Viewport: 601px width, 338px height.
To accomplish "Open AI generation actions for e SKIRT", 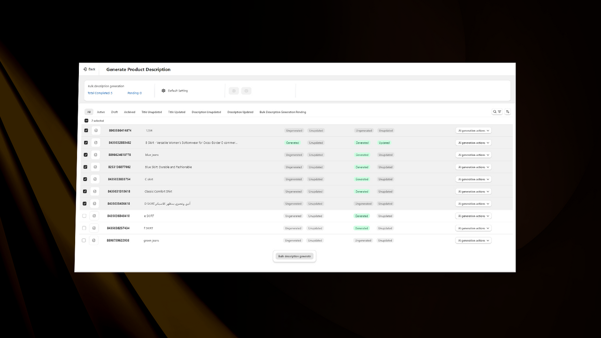I will (473, 216).
